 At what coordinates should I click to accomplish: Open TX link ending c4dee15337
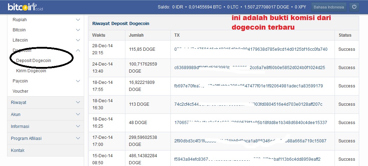[251, 123]
